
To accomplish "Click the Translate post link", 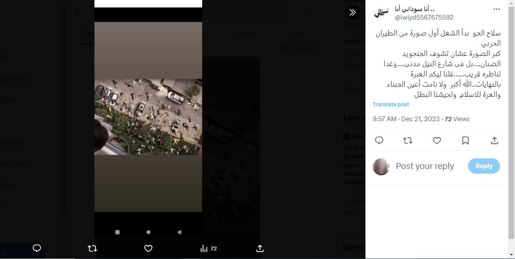I will (x=391, y=105).
